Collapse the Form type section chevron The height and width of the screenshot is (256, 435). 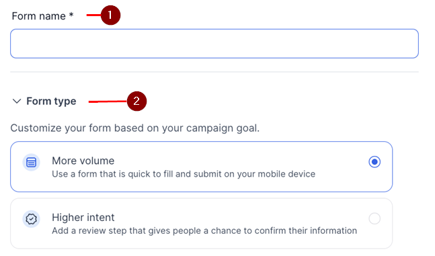[17, 101]
